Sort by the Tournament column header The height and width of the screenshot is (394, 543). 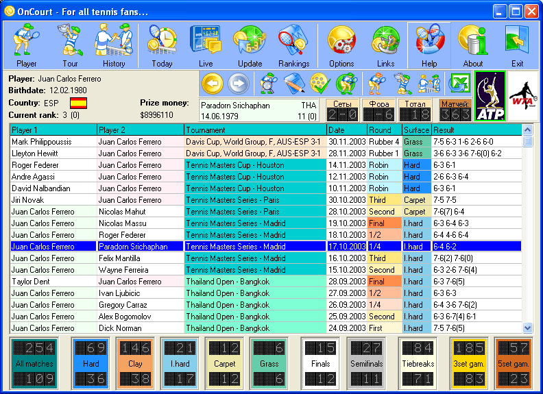(x=255, y=130)
